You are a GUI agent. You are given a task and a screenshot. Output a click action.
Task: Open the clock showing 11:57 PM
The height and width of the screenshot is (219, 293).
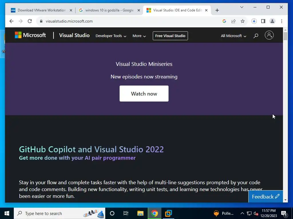tap(269, 213)
